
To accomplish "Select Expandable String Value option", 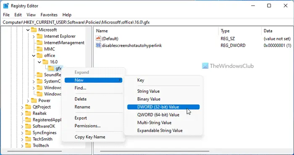I will tap(163, 131).
